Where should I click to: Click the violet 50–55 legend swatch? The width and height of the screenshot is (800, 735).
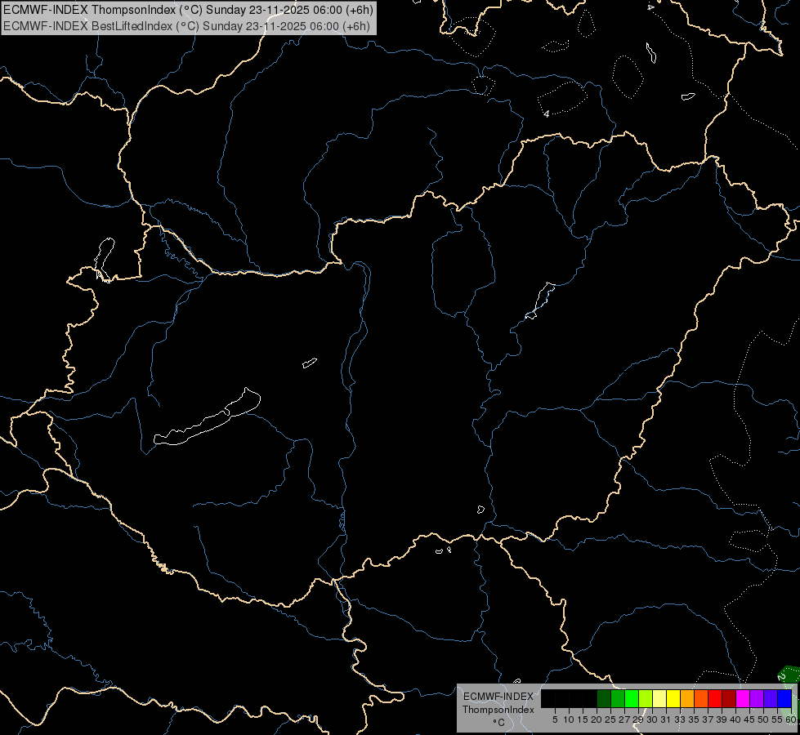771,698
